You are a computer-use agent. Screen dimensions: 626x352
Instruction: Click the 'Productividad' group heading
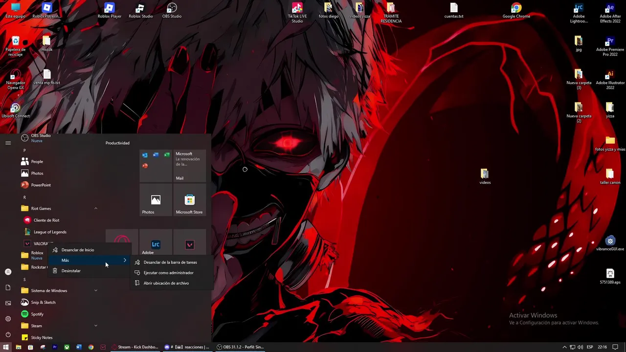117,143
